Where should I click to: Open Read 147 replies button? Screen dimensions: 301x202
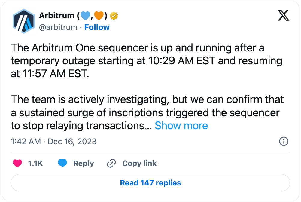point(150,183)
